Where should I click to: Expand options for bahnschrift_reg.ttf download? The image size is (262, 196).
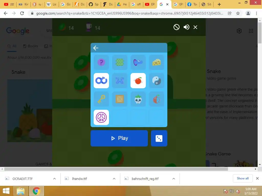174,179
